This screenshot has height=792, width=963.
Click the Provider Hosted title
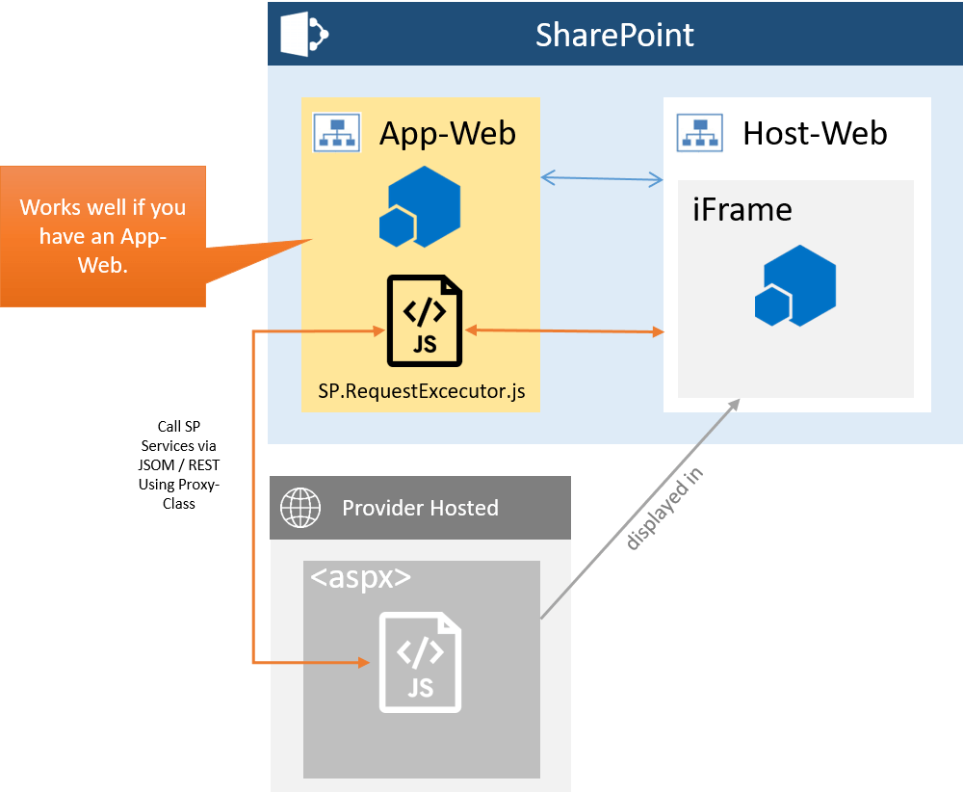[x=420, y=508]
